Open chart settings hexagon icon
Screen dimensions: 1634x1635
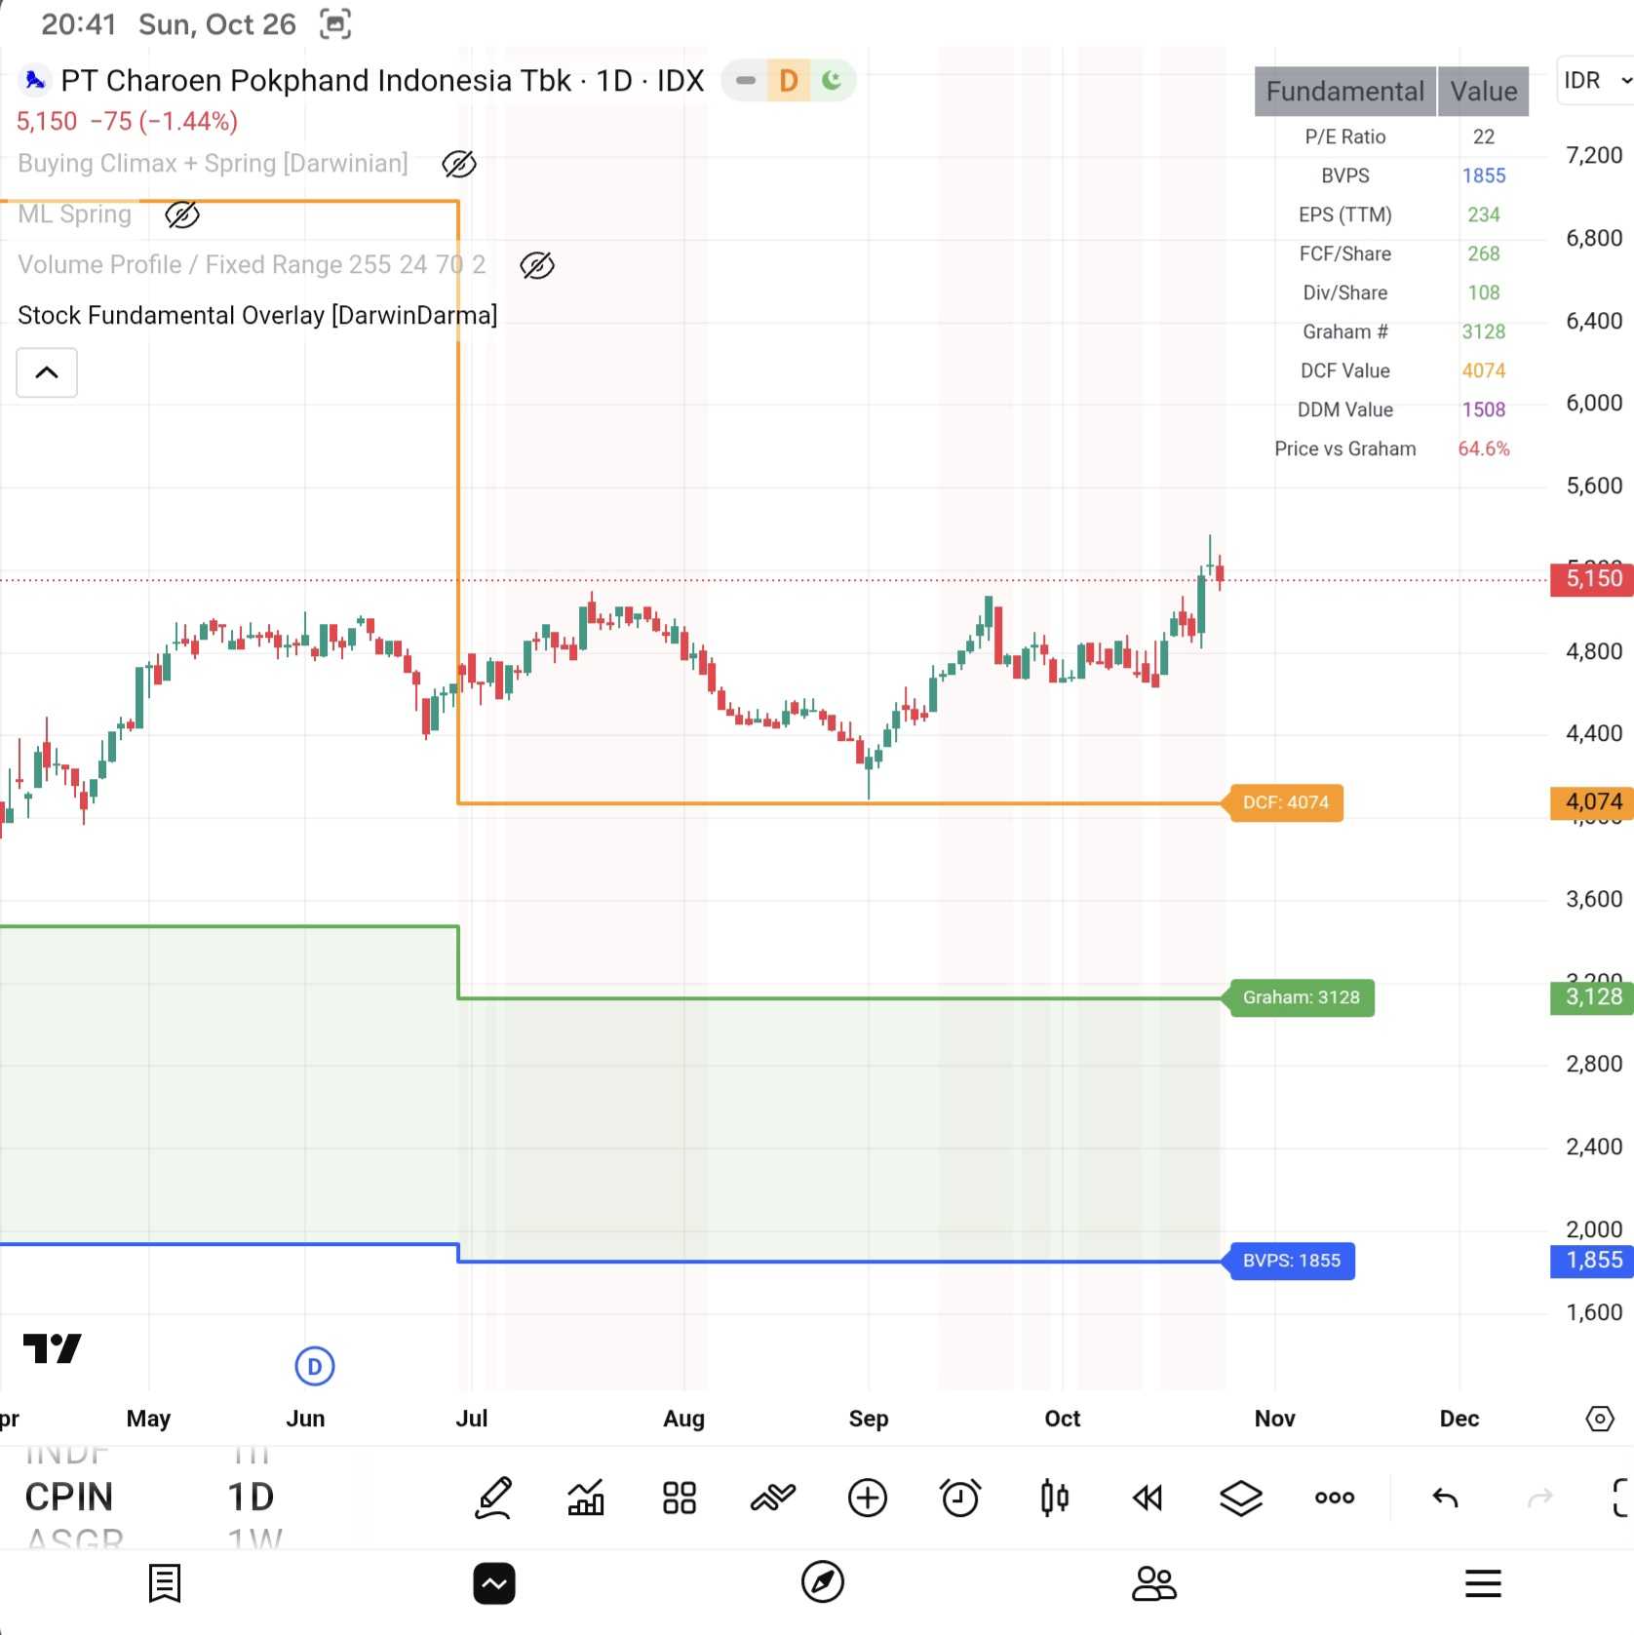1600,1419
